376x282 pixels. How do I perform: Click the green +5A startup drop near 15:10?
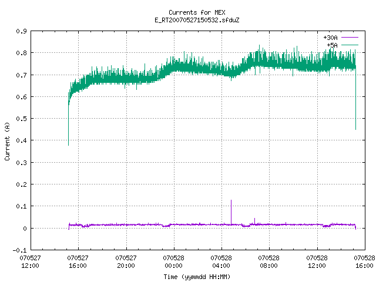pyautogui.click(x=68, y=120)
